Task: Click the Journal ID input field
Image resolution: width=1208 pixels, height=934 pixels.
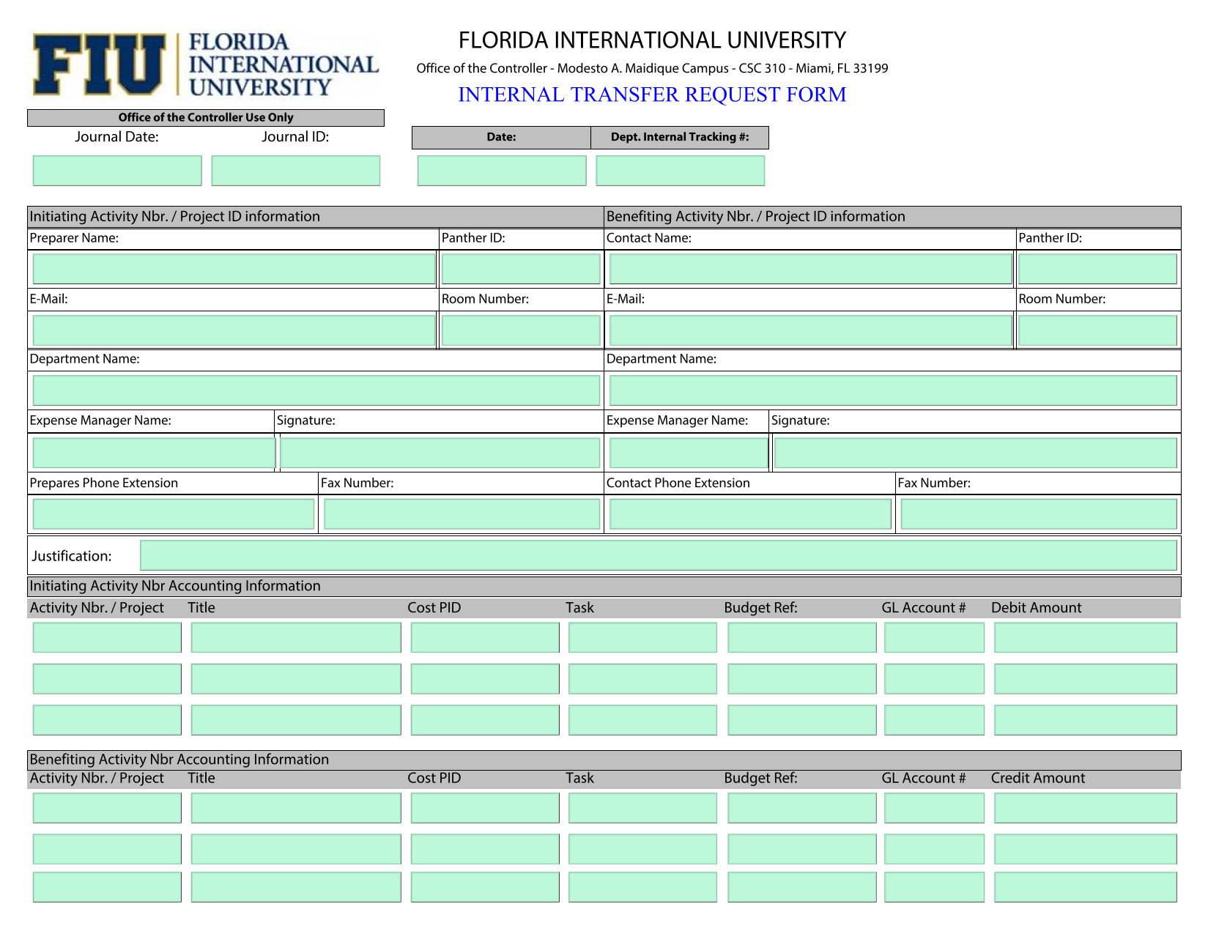Action: [x=296, y=171]
